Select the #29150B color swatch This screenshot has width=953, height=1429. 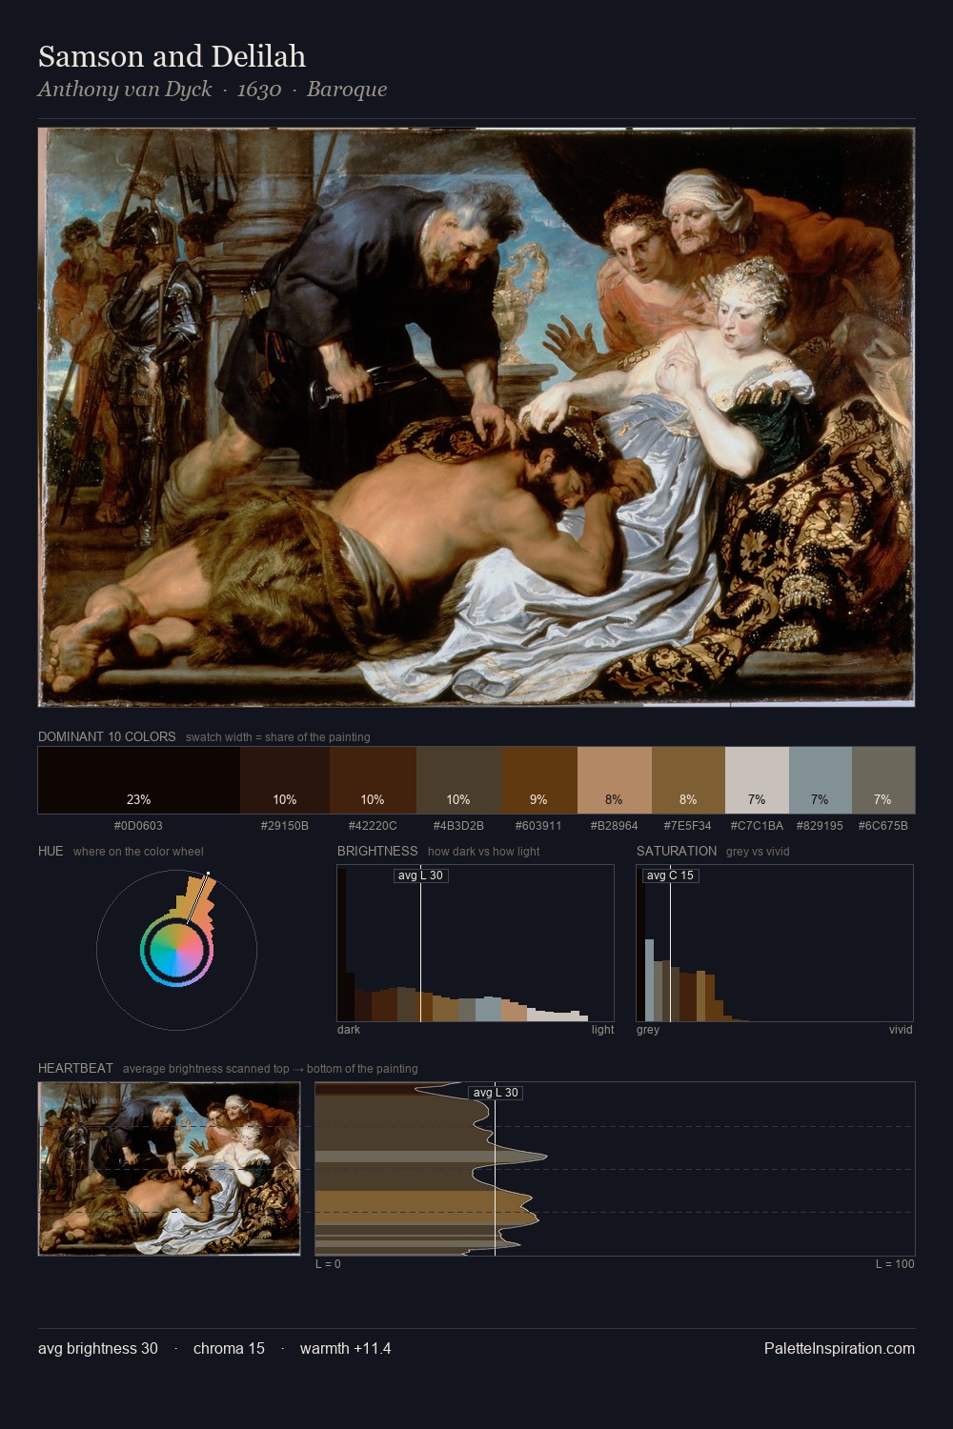(285, 779)
